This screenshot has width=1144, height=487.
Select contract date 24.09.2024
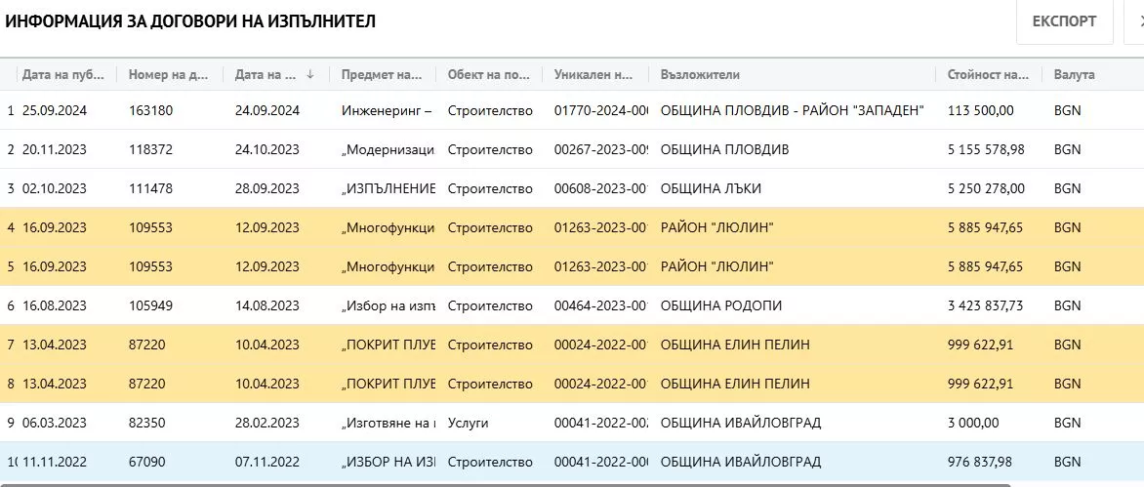pos(267,111)
